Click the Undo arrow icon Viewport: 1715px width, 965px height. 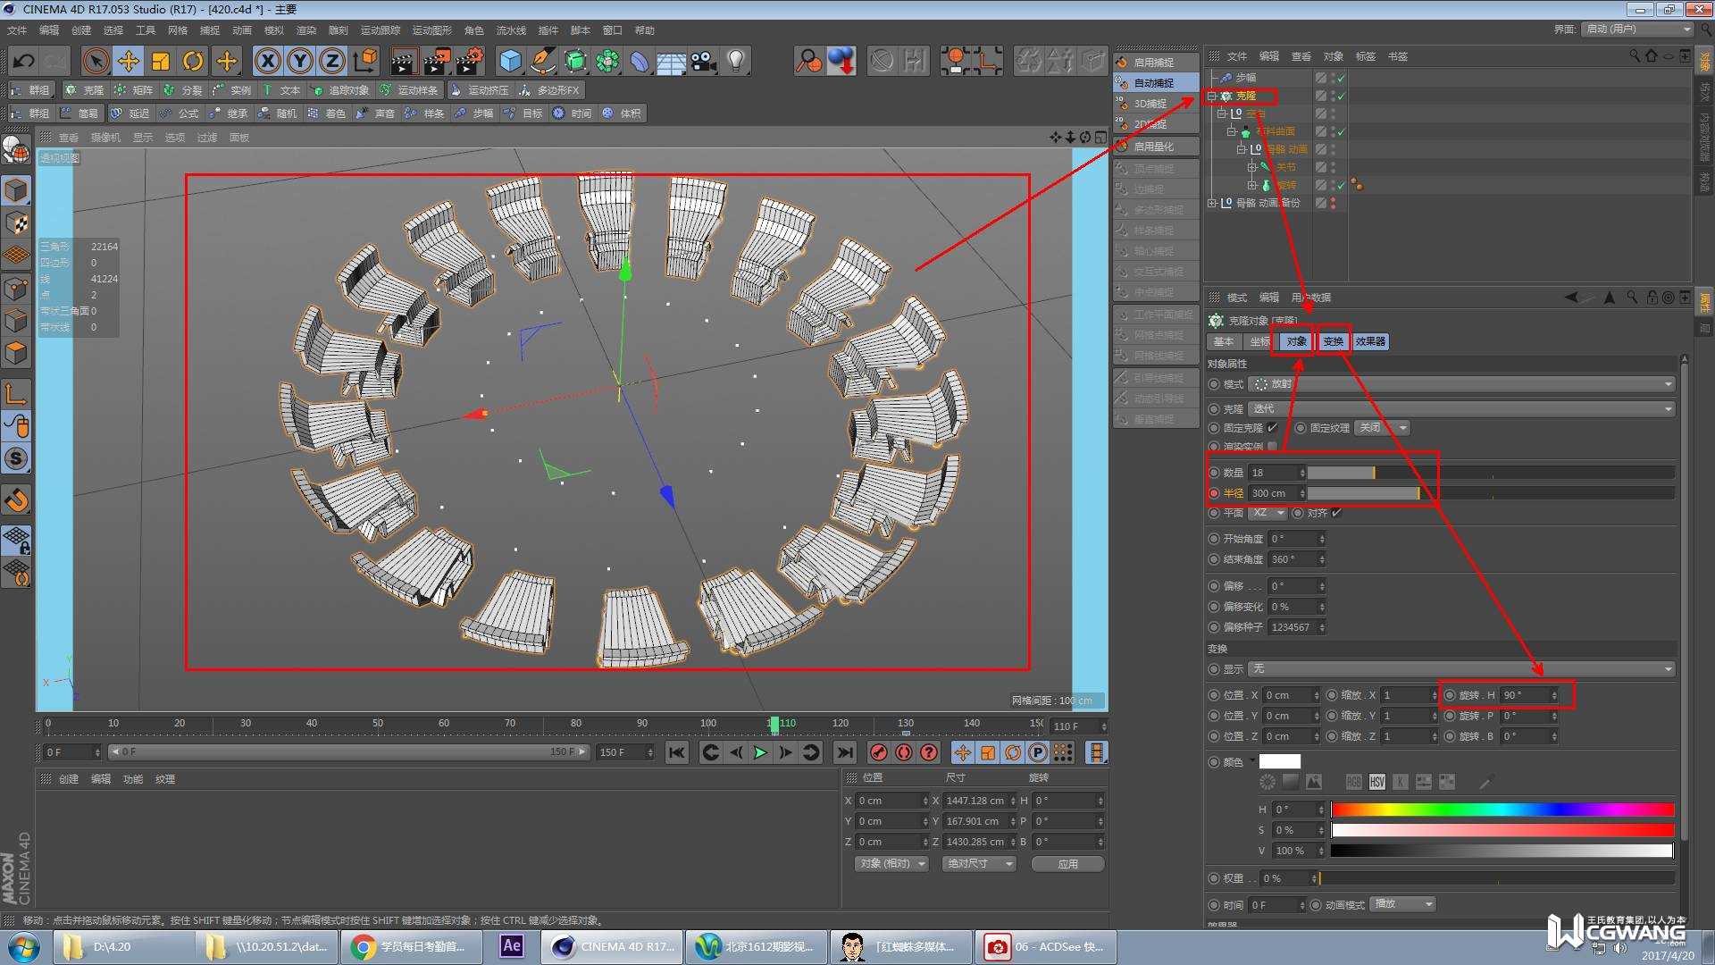pos(23,61)
